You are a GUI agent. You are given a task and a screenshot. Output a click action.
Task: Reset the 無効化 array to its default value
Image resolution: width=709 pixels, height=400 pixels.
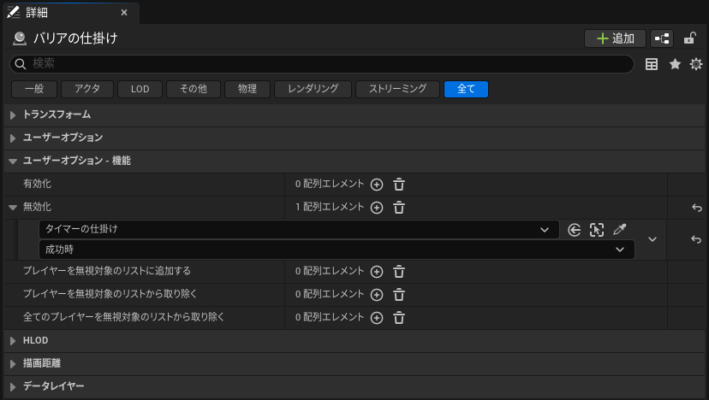pyautogui.click(x=696, y=207)
